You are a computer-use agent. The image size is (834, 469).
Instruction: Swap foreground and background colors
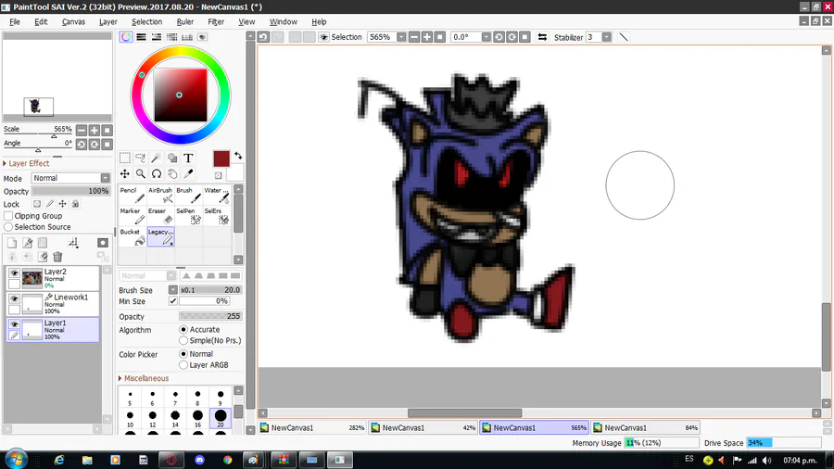[238, 156]
